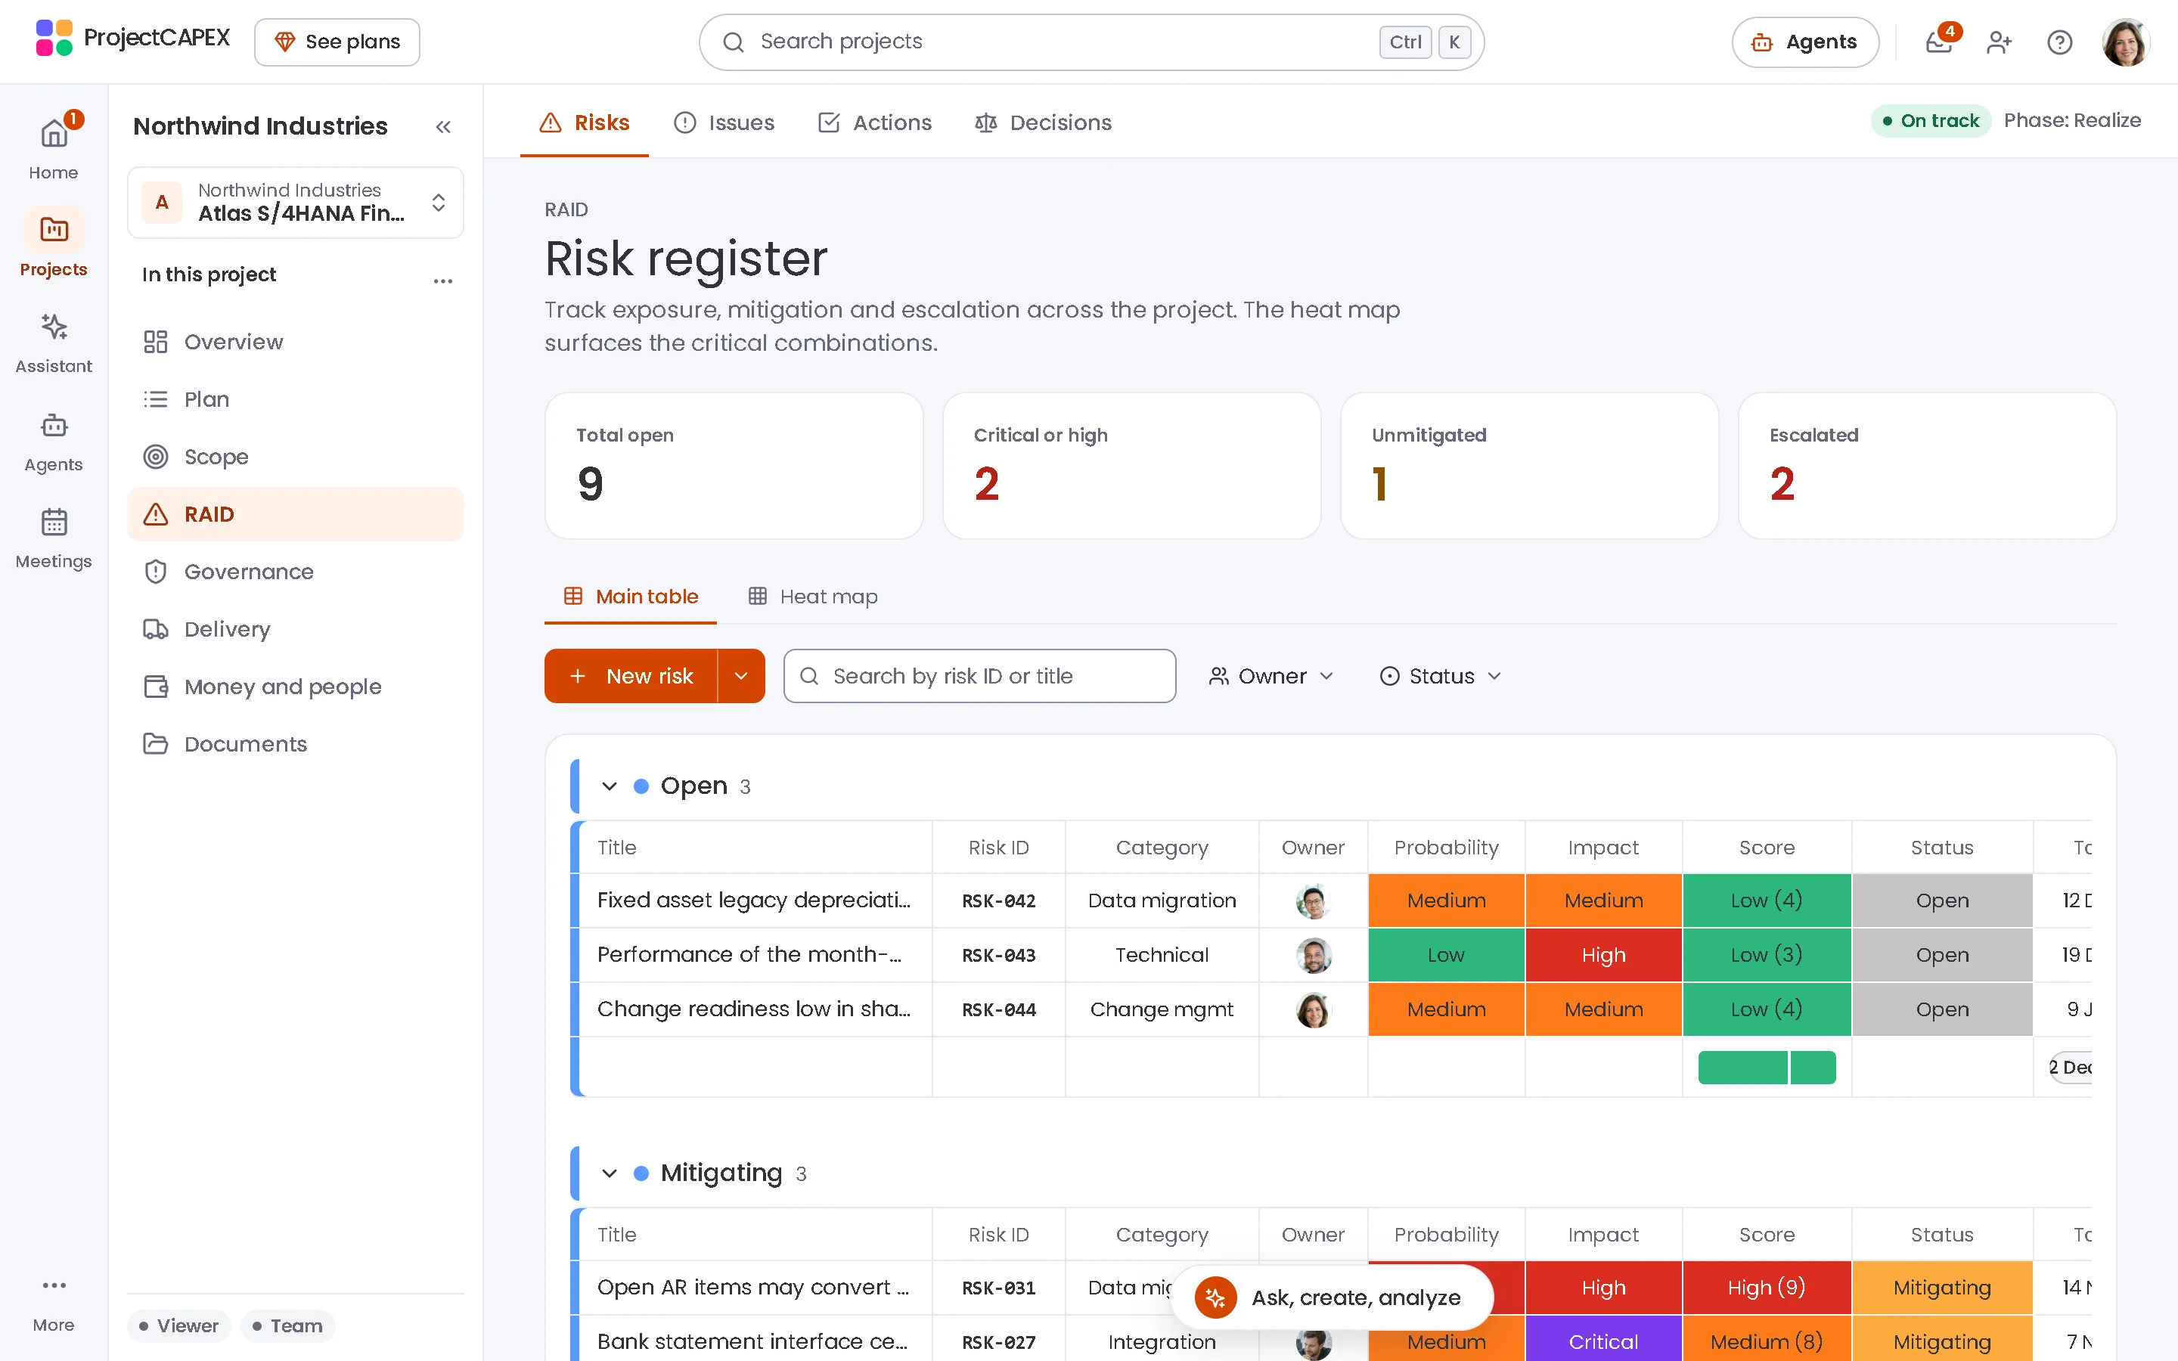Viewport: 2178px width, 1361px height.
Task: Open Governance in the project sidebar
Action: [295, 572]
